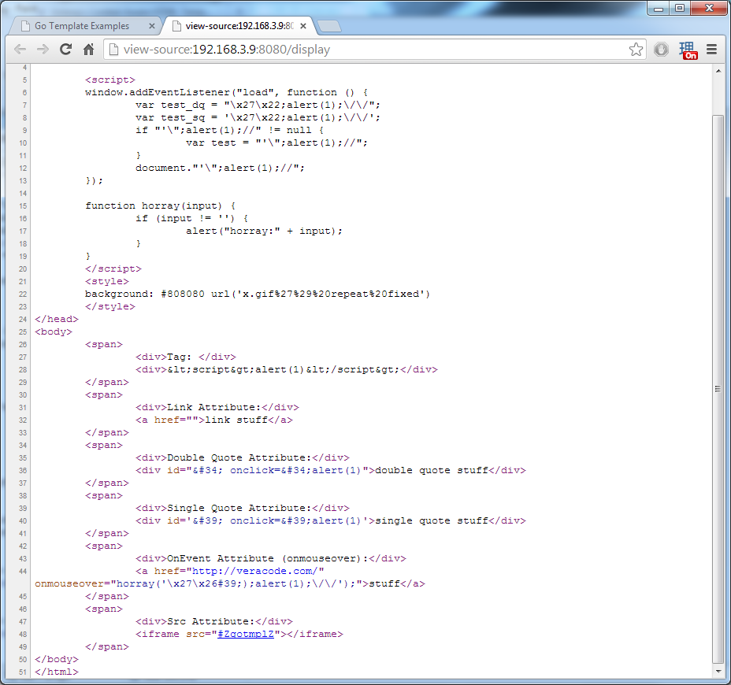Click '<div>Double Quote Attribute:</div>' line
This screenshot has width=731, height=685.
243,457
